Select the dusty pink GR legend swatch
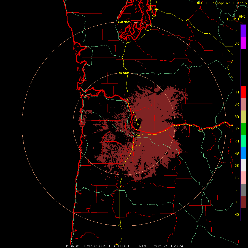 coord(243,104)
